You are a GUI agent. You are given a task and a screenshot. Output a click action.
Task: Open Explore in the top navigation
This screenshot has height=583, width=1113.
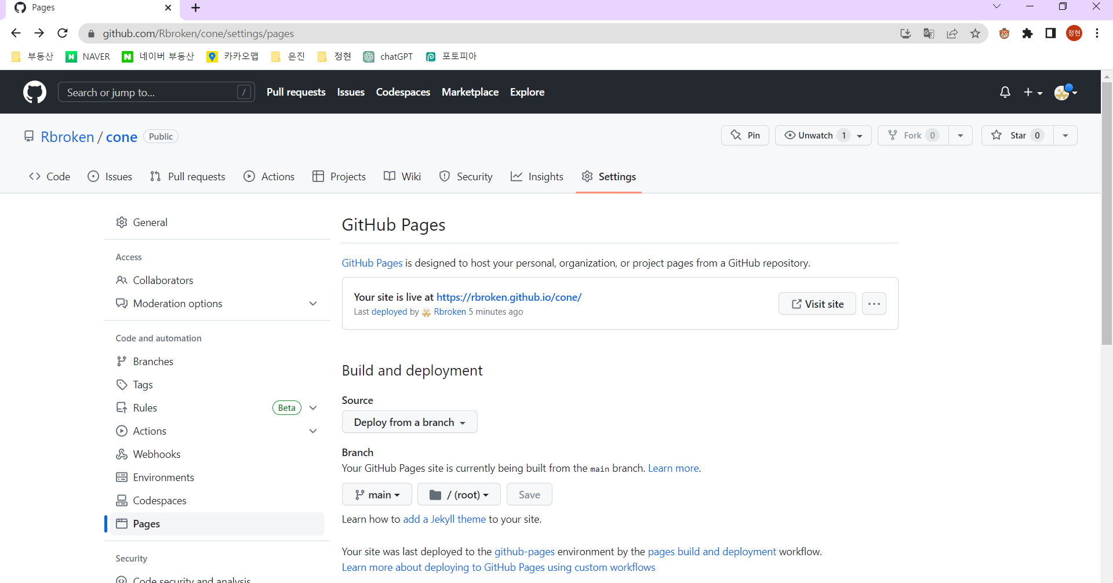point(527,92)
